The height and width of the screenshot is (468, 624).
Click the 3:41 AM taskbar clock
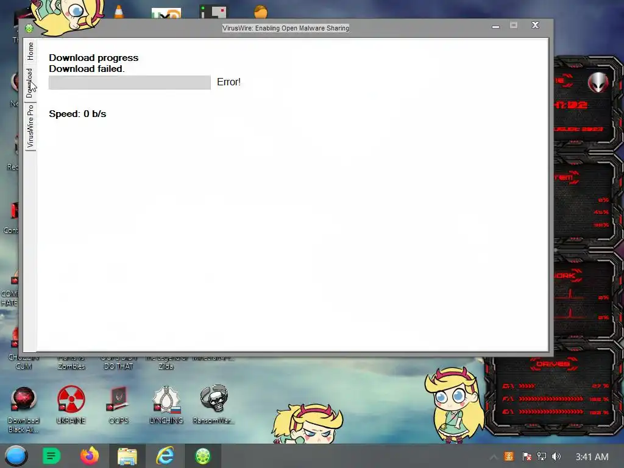(x=592, y=457)
